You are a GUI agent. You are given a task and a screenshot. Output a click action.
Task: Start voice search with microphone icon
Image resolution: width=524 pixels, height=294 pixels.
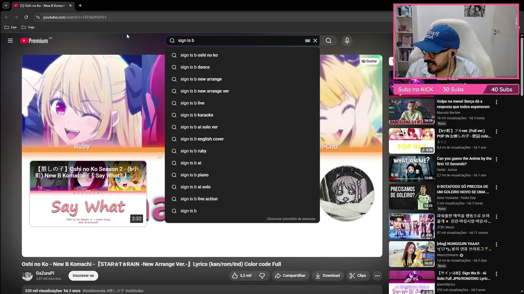click(347, 40)
